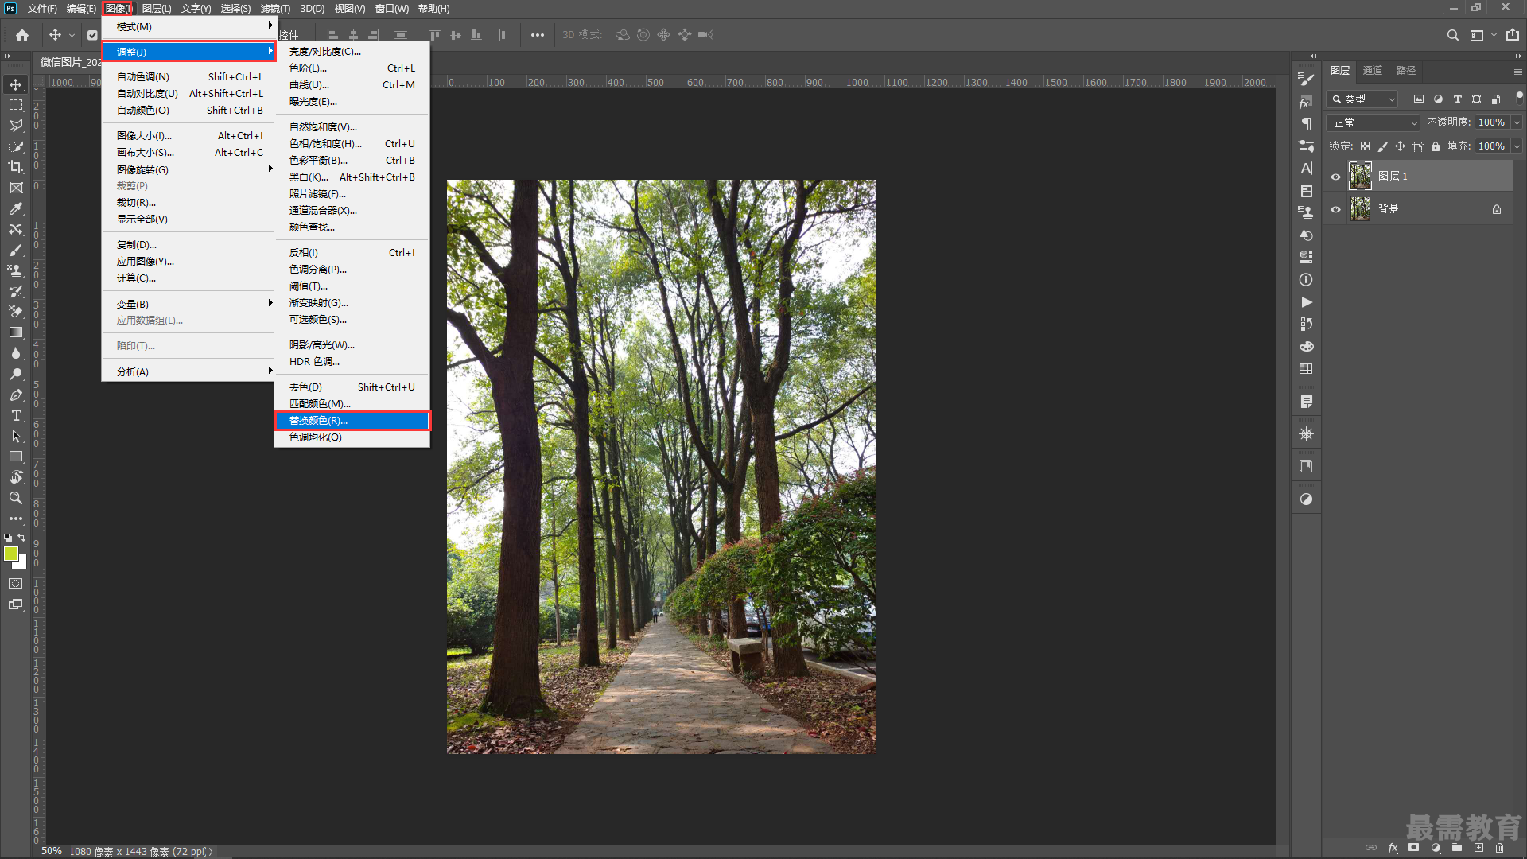Toggle type layer filter T icon

click(x=1457, y=99)
